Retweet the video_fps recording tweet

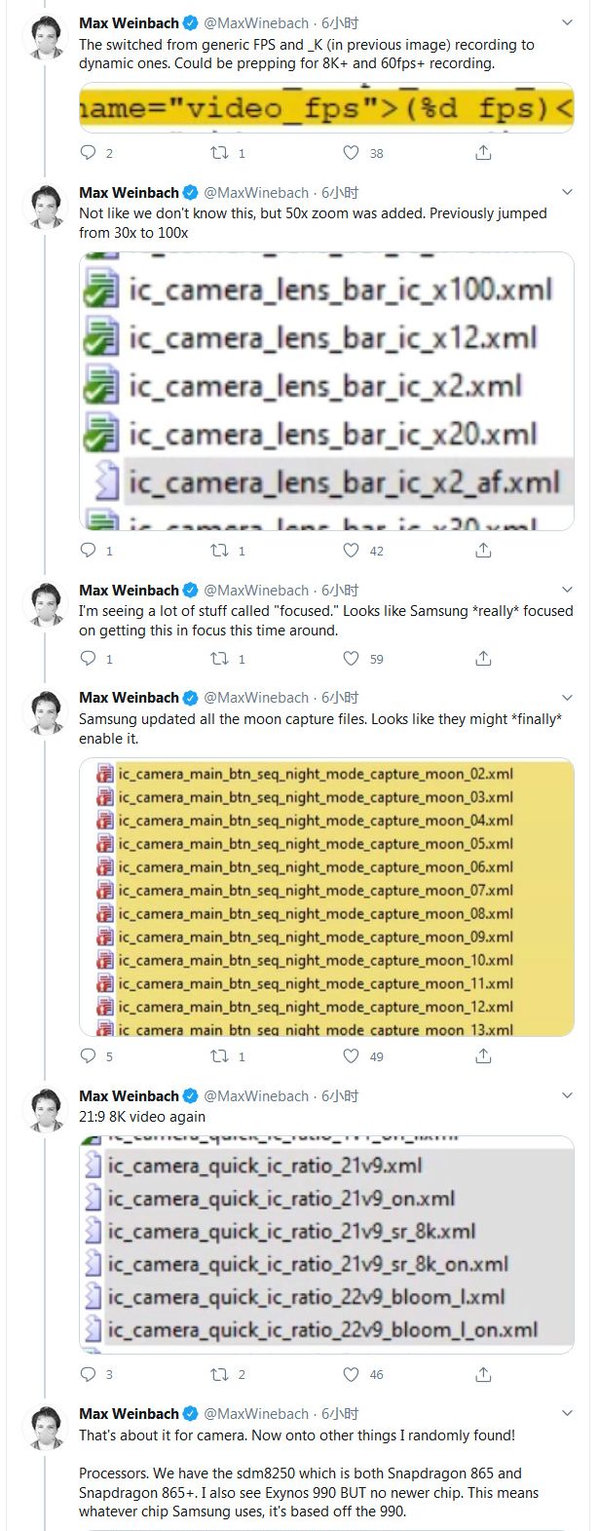pos(221,153)
